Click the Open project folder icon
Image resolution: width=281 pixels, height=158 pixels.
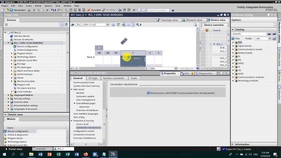point(7,10)
